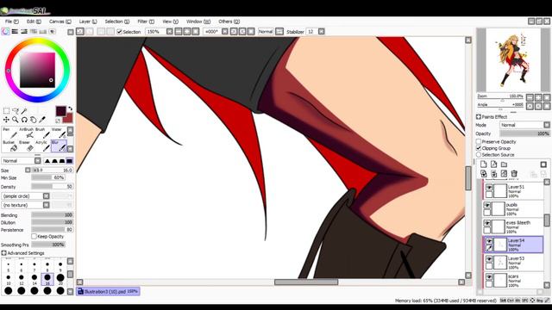Screen dimensions: 552x310
Task: Click the background color swatch
Action: [68, 119]
